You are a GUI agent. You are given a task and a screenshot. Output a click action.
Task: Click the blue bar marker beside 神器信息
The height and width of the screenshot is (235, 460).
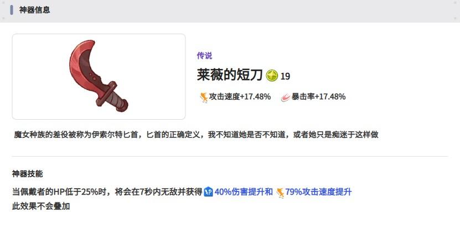pyautogui.click(x=12, y=9)
